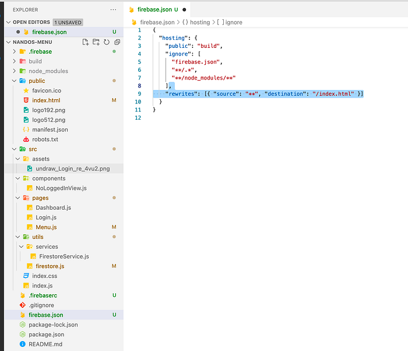
Task: Click the image icon of undraw_Login_re_4vu2.png
Action: [30, 168]
